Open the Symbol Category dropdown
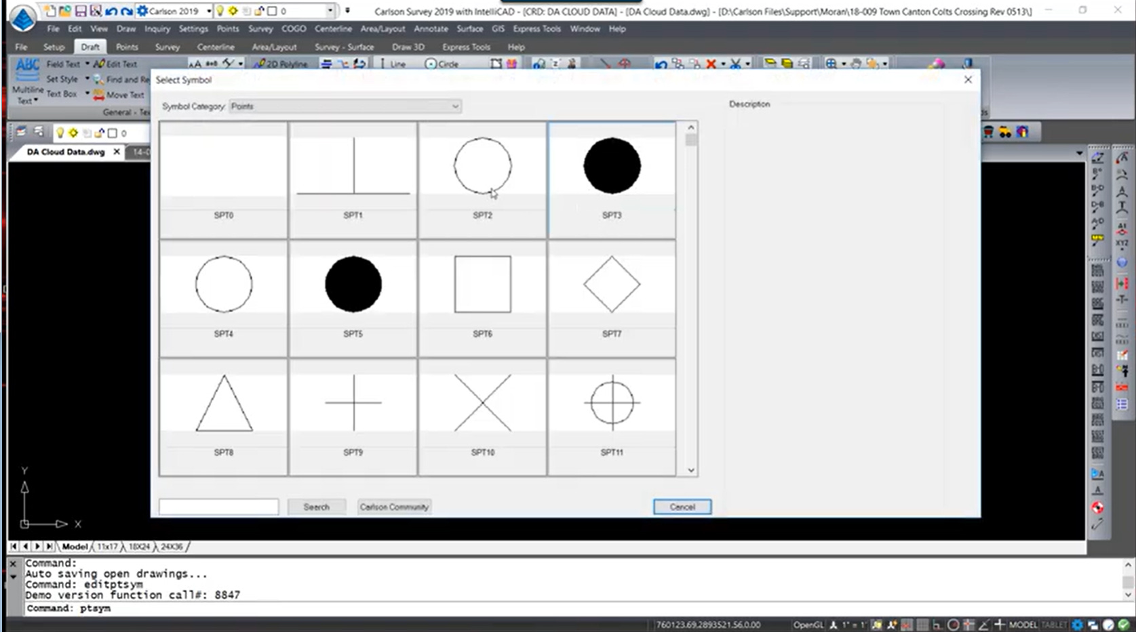Screen dimensions: 1136x632 (345, 106)
